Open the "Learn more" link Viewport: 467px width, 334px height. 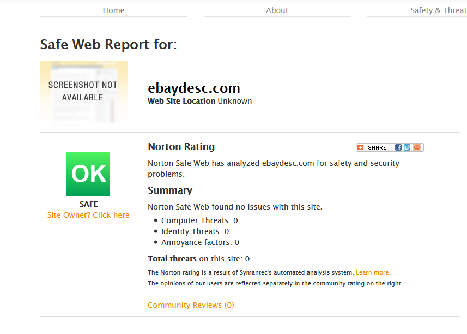(x=372, y=272)
